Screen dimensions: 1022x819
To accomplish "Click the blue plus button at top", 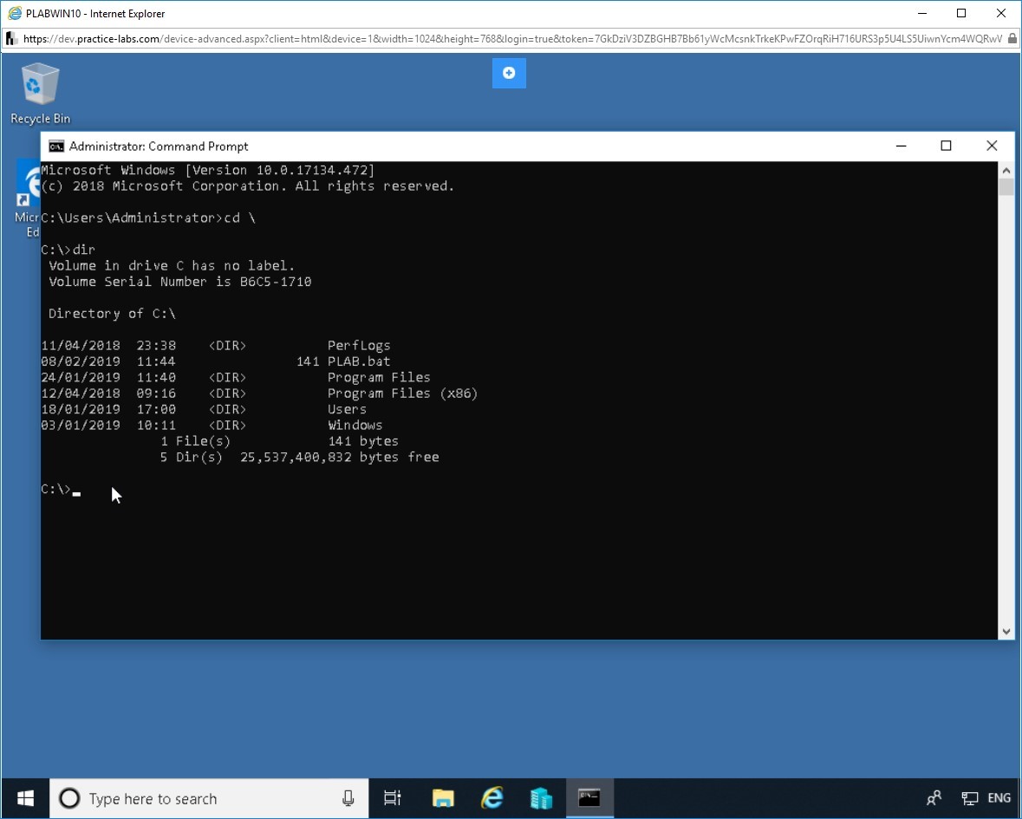I will point(509,74).
